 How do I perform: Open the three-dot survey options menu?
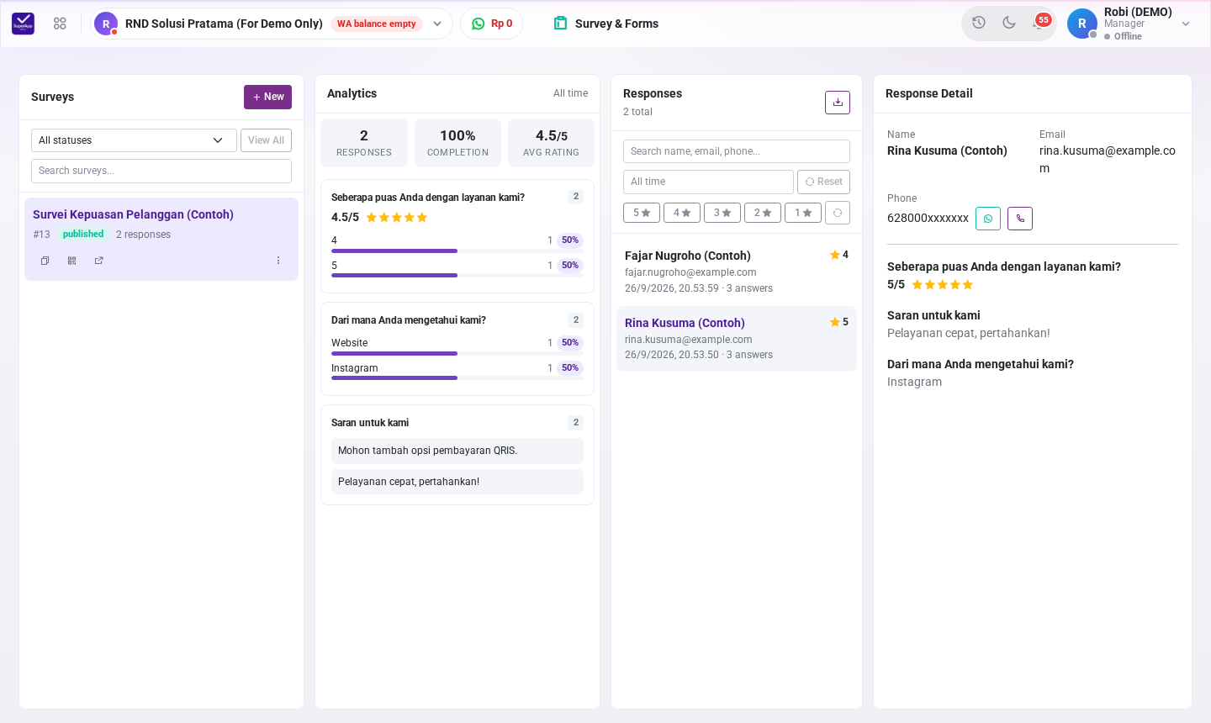pos(278,261)
